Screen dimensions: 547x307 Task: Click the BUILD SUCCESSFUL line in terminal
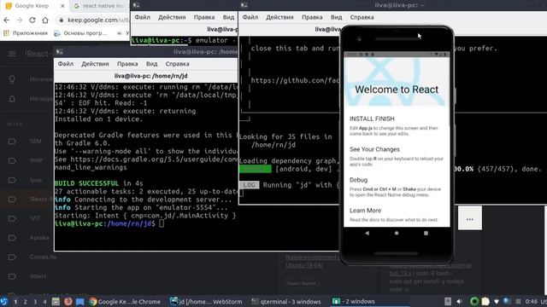(x=99, y=183)
